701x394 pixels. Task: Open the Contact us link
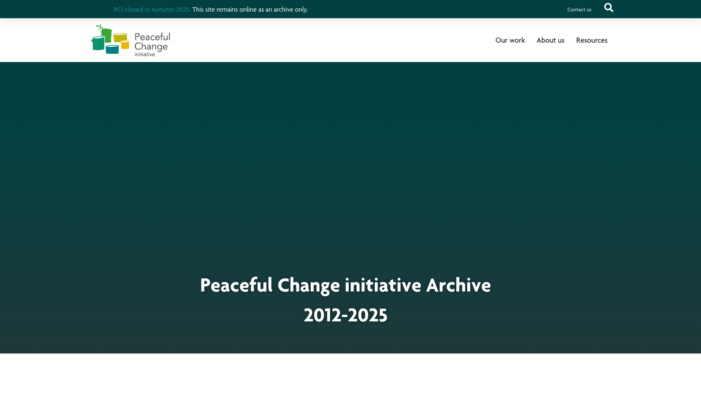click(579, 9)
